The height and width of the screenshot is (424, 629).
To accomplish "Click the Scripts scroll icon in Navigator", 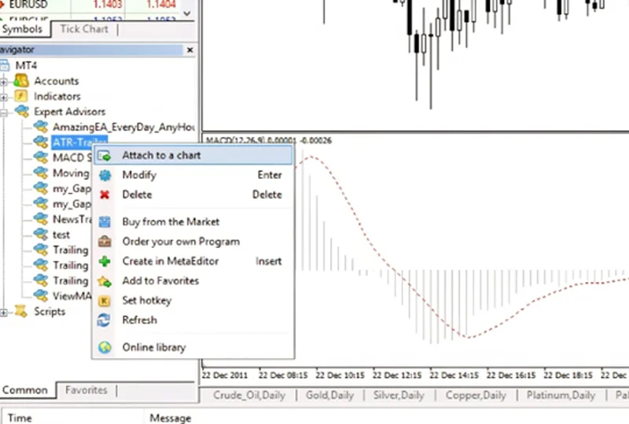I will click(x=21, y=312).
